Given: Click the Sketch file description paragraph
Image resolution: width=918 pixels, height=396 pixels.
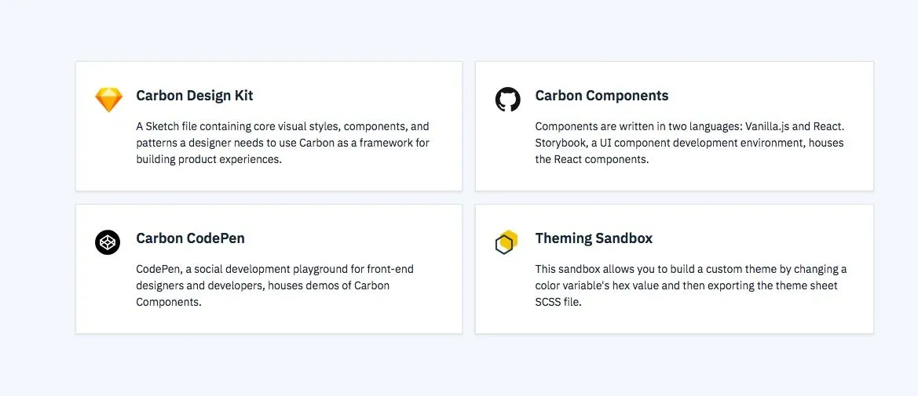Looking at the screenshot, I should tap(283, 143).
